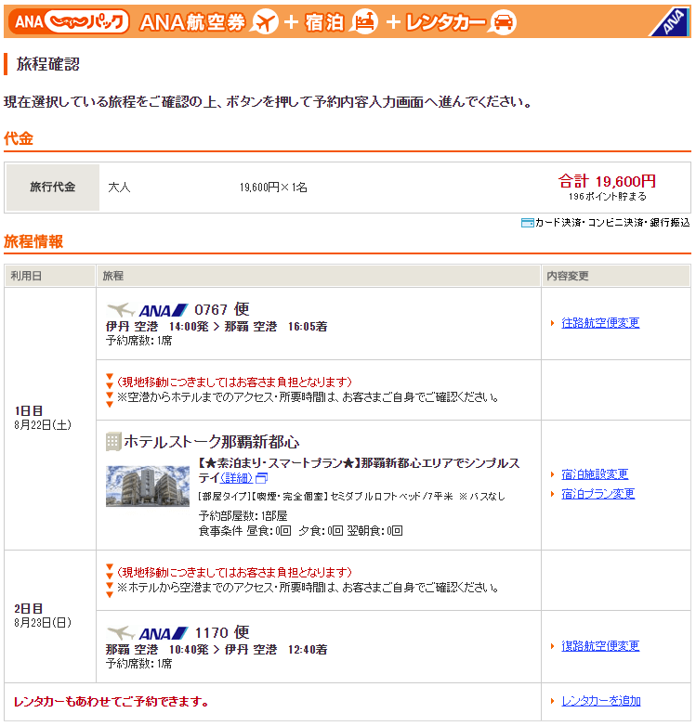
Task: Open the 復路航空便変更 link
Action: [x=600, y=646]
